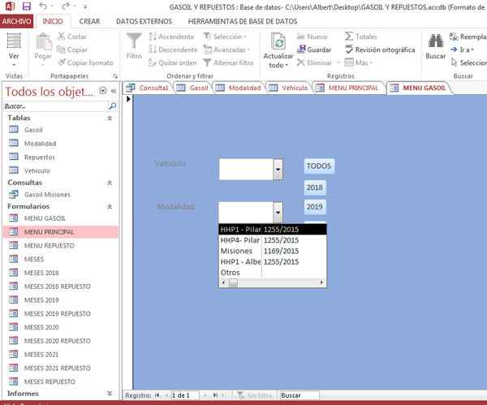
Task: Toggle Alternar filtro
Action: pos(228,62)
